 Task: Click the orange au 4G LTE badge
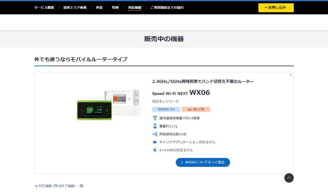pyautogui.click(x=196, y=109)
